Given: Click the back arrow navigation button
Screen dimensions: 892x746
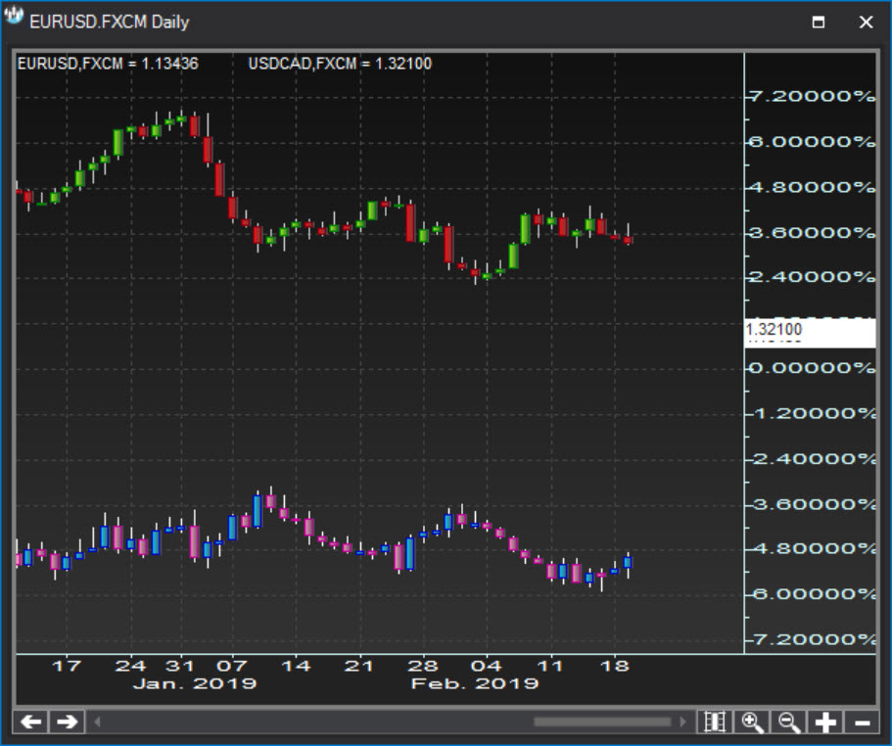Looking at the screenshot, I should pyautogui.click(x=30, y=723).
